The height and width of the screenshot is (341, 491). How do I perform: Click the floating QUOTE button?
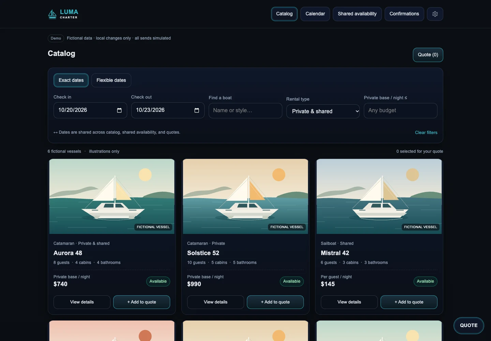point(468,325)
